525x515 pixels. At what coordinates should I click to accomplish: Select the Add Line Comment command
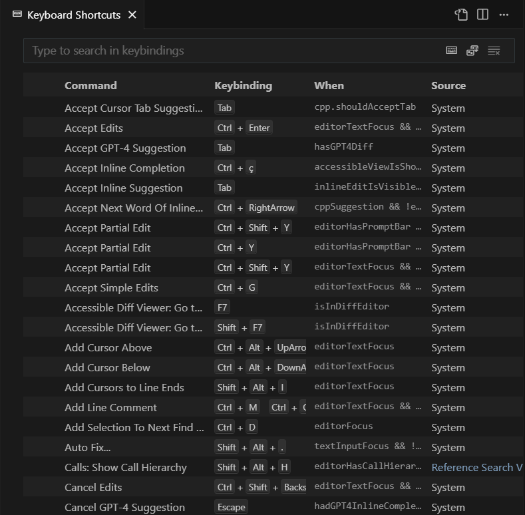click(110, 408)
